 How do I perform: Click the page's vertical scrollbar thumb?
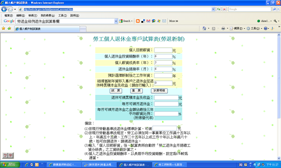pyautogui.click(x=279, y=78)
